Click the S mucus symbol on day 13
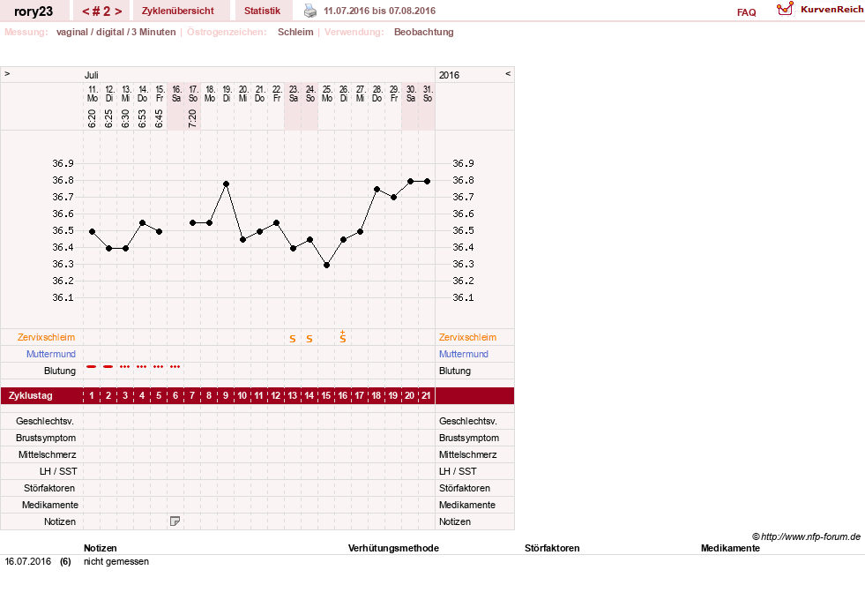This screenshot has height=600, width=865. (293, 339)
